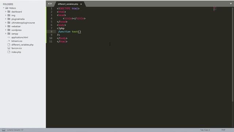The height and width of the screenshot is (132, 234).
Task: Select the dashboard folder name
Action: tap(16, 12)
